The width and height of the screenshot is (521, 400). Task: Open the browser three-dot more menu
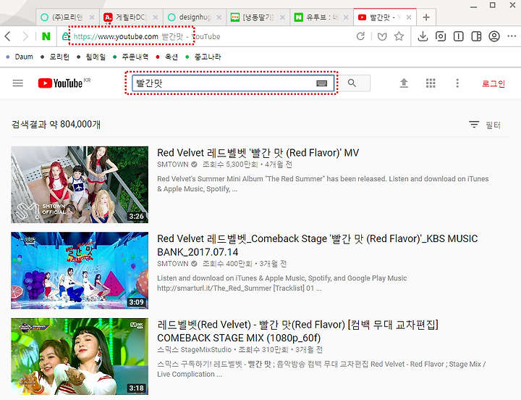click(512, 36)
